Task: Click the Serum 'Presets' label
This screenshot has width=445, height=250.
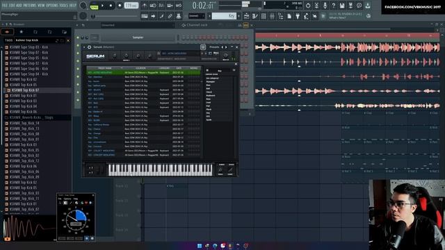Action: [214, 47]
